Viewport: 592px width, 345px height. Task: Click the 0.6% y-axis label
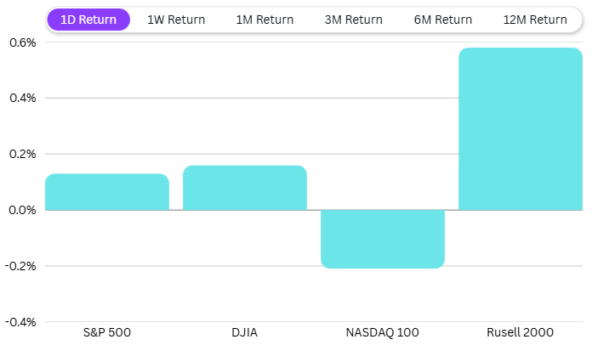tap(22, 42)
